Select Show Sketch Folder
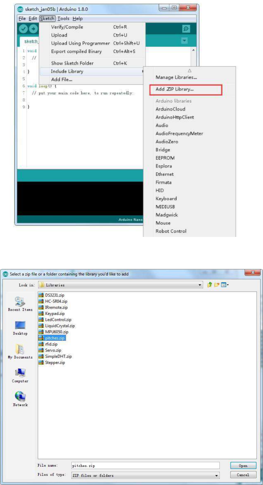This screenshot has height=485, width=263. pyautogui.click(x=92, y=63)
